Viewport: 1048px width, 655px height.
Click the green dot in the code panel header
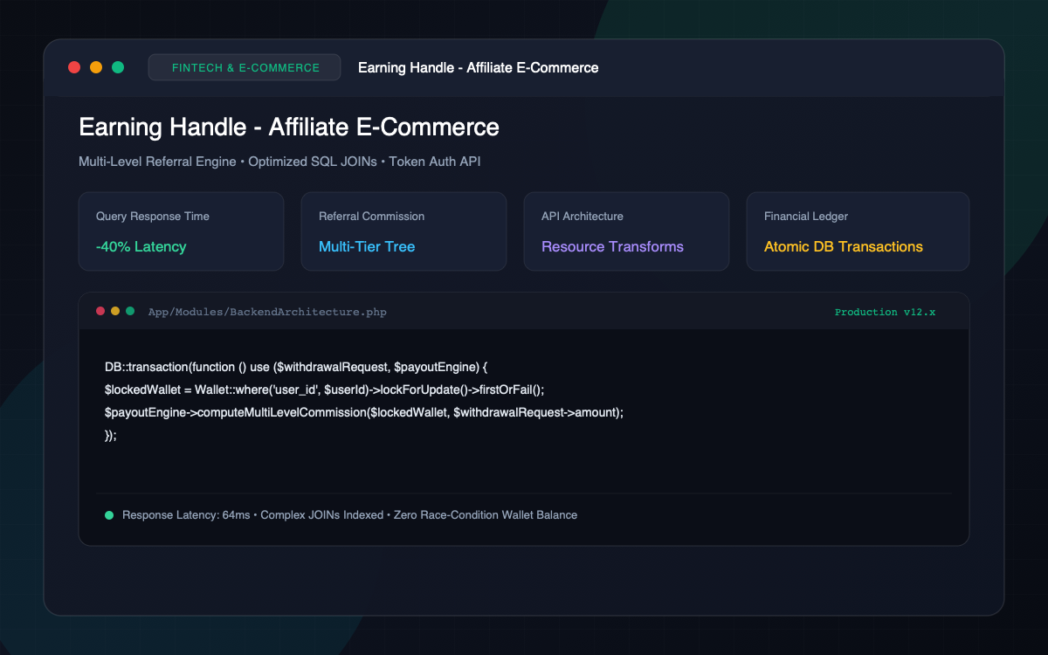click(x=130, y=311)
